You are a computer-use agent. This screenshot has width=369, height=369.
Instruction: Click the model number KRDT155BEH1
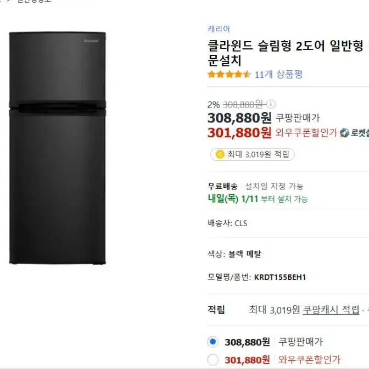click(x=280, y=277)
